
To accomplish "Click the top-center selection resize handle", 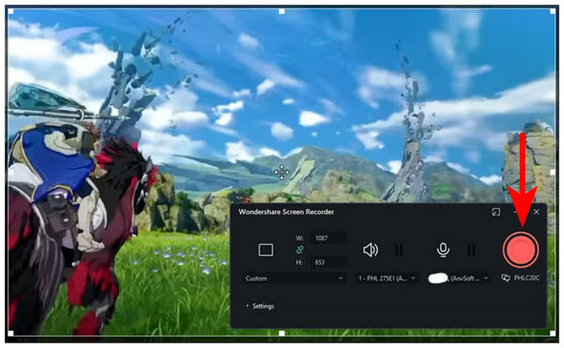I will [282, 11].
